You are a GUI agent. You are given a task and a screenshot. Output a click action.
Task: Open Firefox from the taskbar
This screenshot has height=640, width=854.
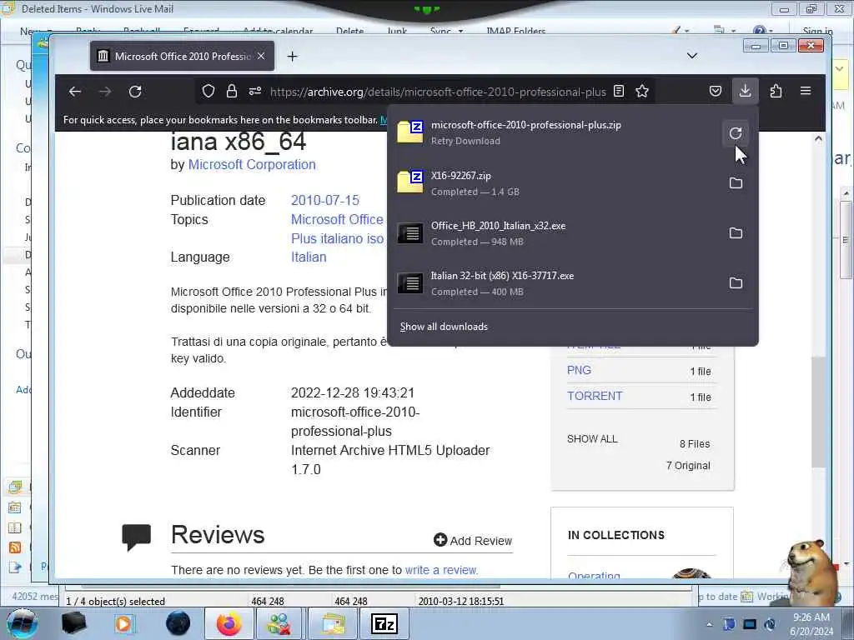point(229,623)
